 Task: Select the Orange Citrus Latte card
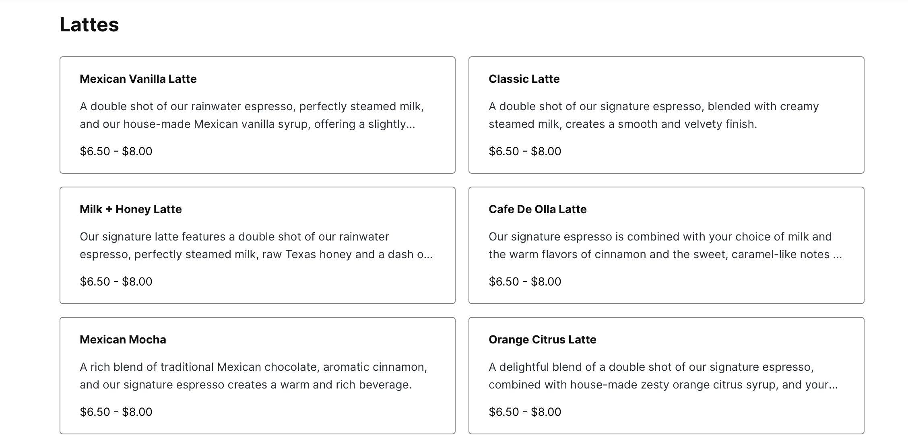667,376
